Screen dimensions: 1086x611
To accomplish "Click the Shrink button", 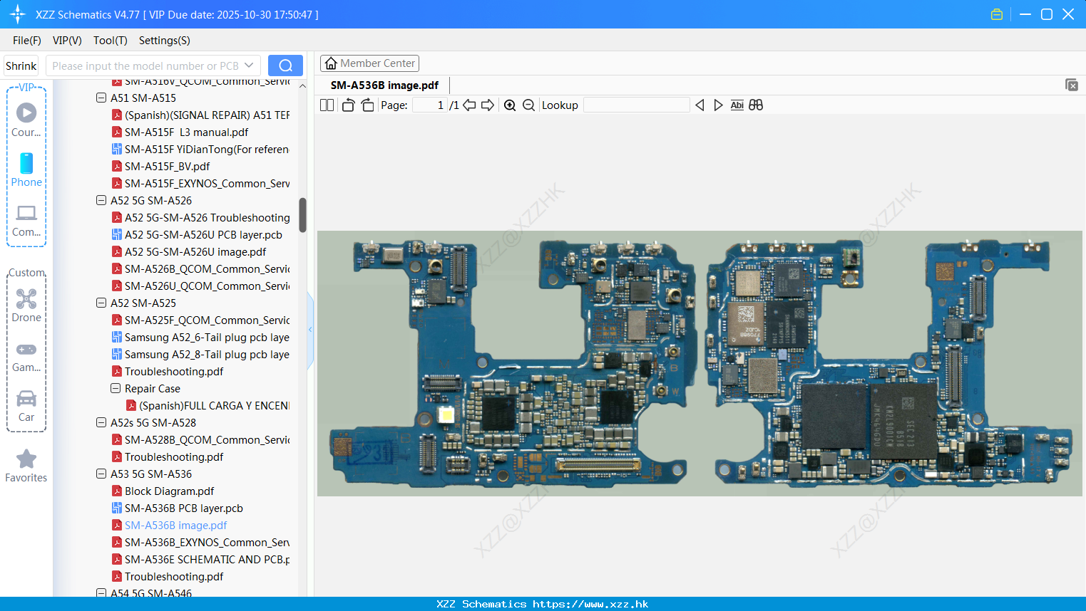I will pyautogui.click(x=21, y=66).
